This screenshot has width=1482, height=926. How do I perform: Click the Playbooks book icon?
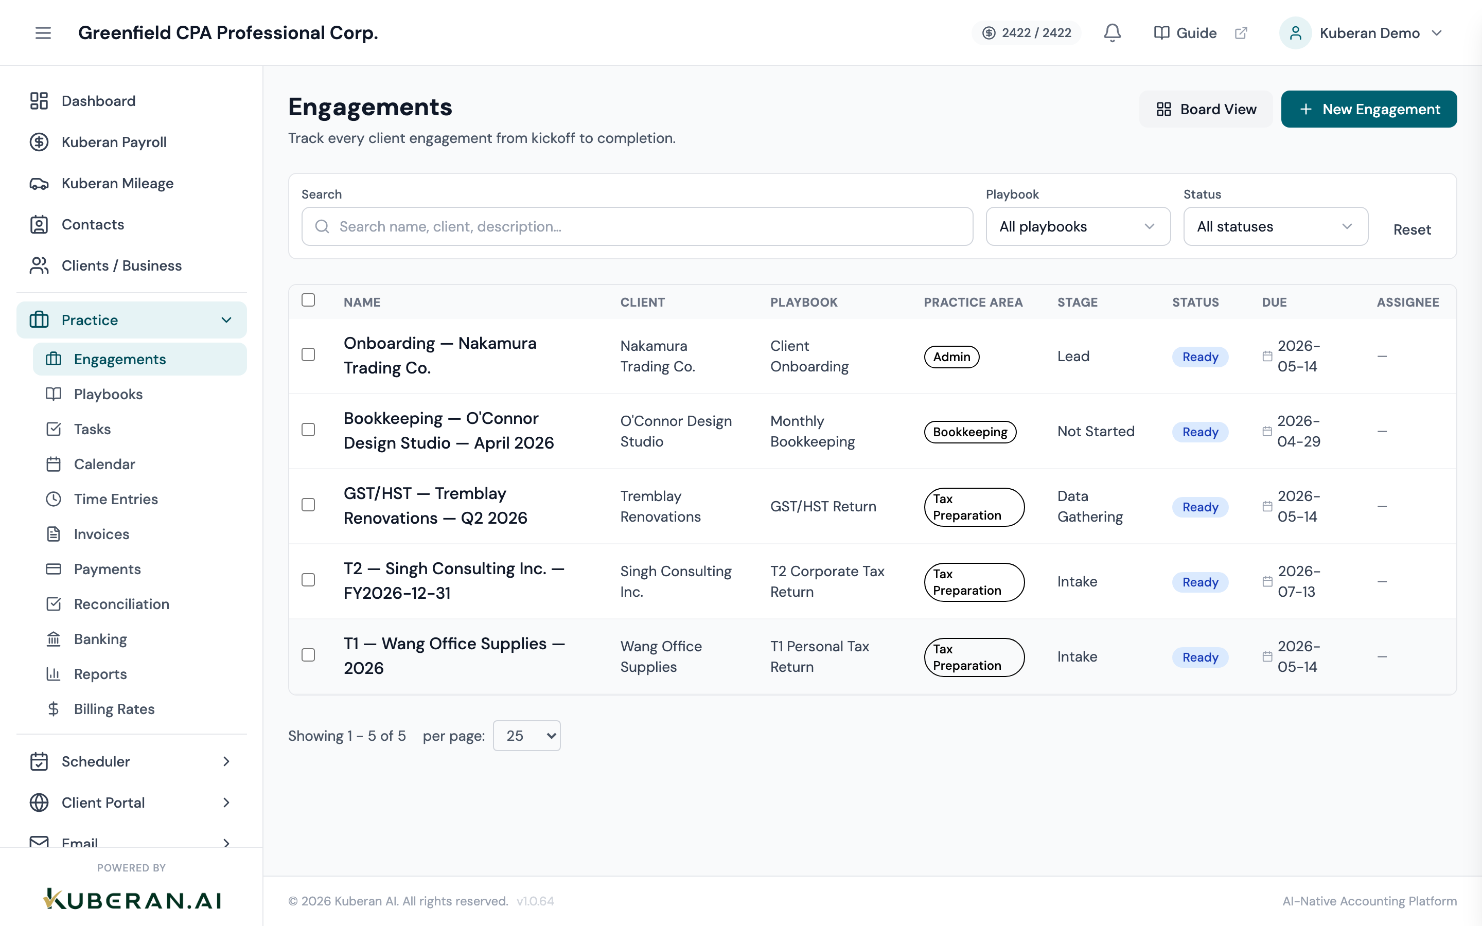[54, 394]
